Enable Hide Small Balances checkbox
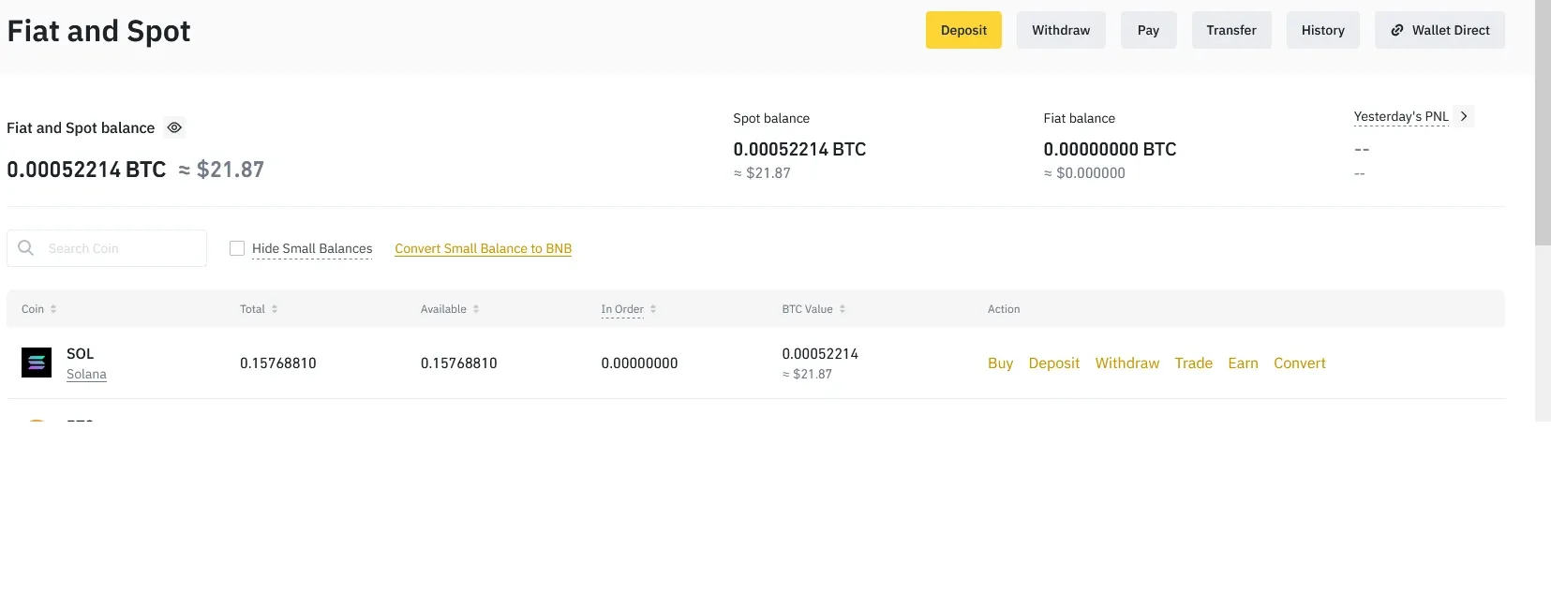This screenshot has width=1551, height=607. 237,248
